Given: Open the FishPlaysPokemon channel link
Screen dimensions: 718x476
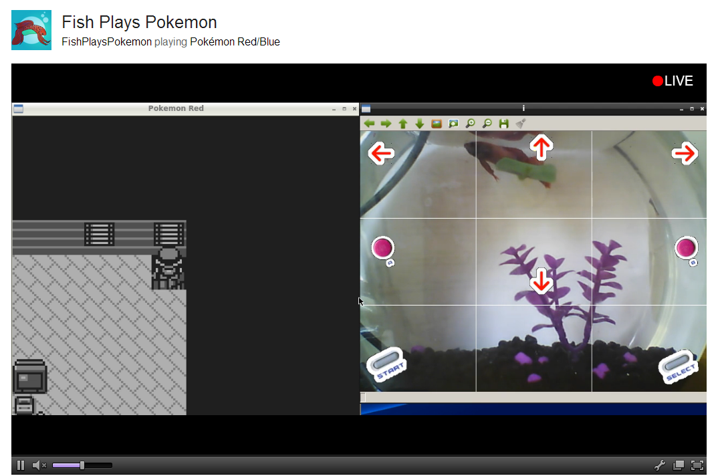Looking at the screenshot, I should click(107, 41).
